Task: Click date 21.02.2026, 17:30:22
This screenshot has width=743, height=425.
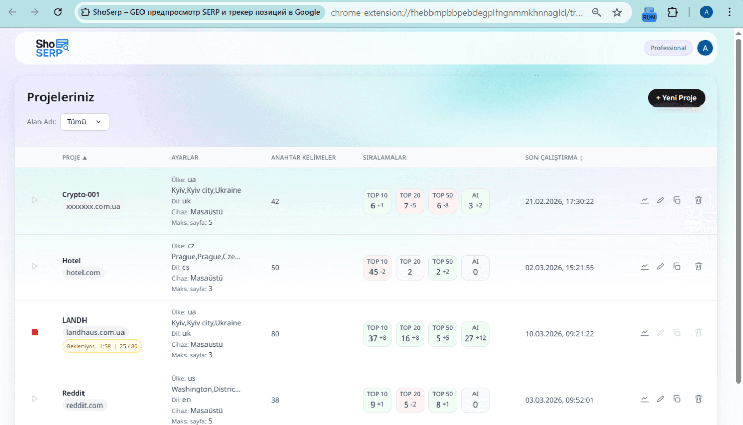Action: [x=560, y=202]
